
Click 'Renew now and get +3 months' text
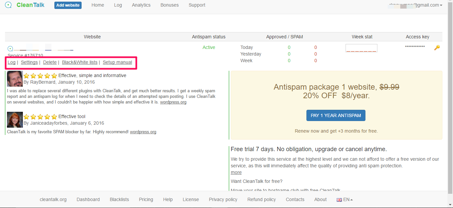[336, 131]
